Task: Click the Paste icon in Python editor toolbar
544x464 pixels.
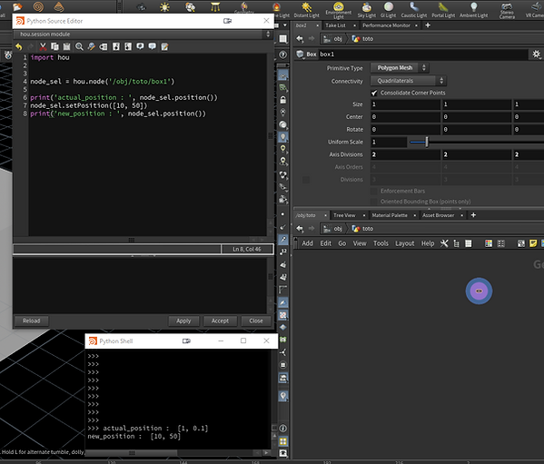Action: [x=67, y=46]
